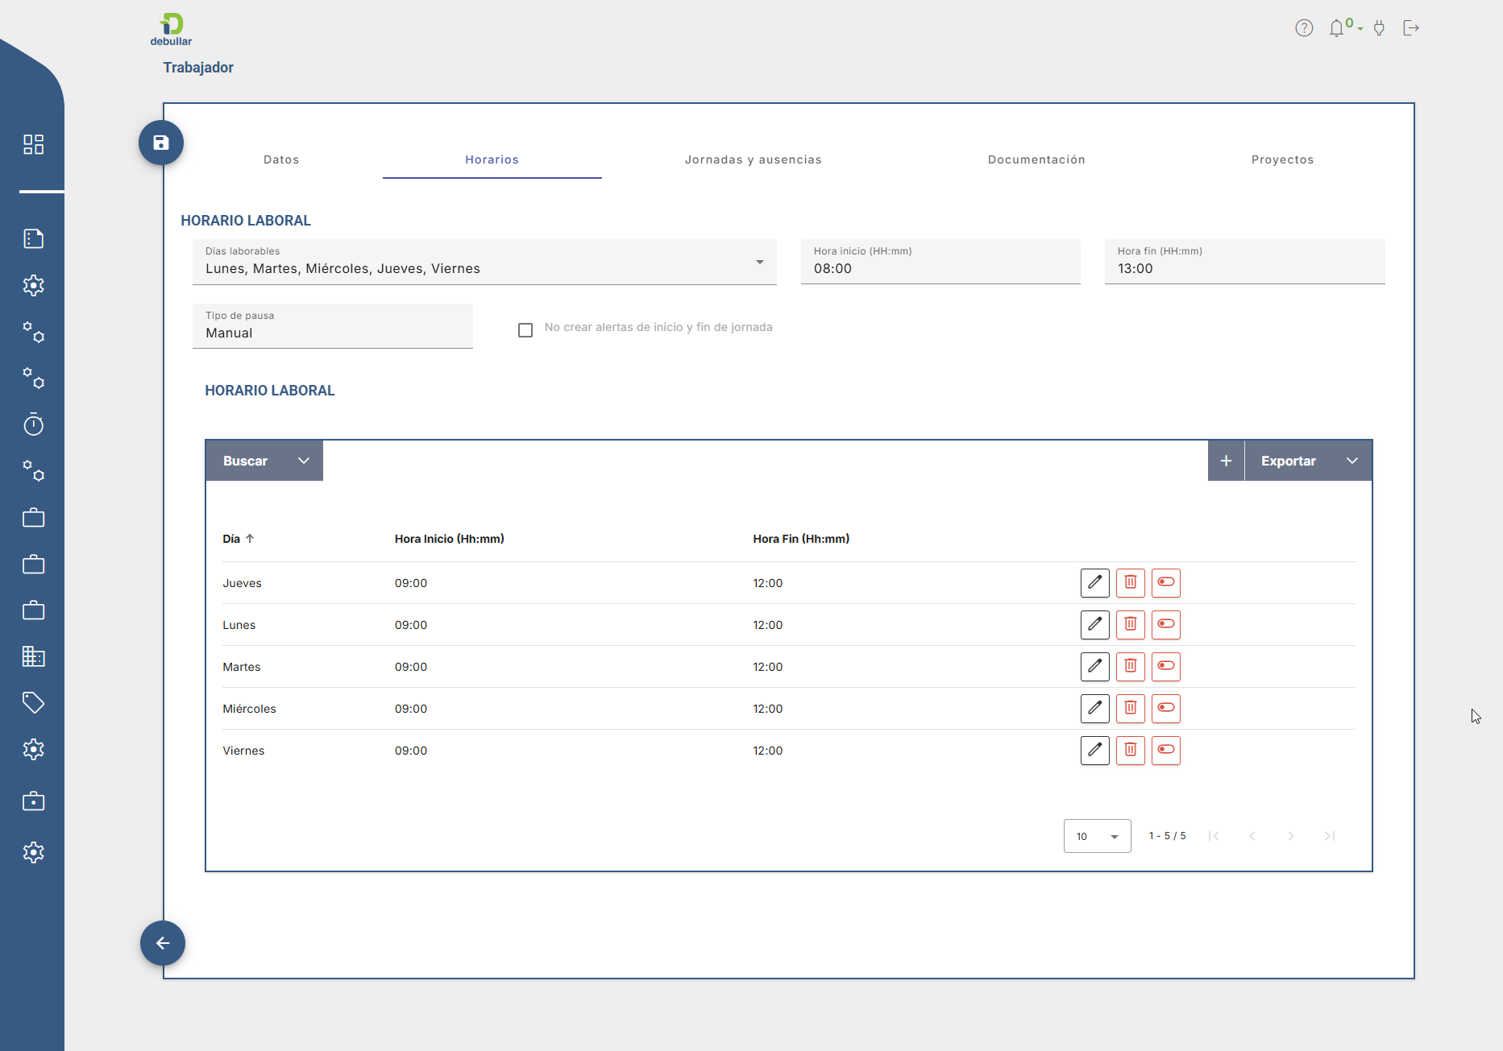Viewport: 1503px width, 1051px height.
Task: Open the dashboard grid icon in sidebar
Action: tap(33, 144)
